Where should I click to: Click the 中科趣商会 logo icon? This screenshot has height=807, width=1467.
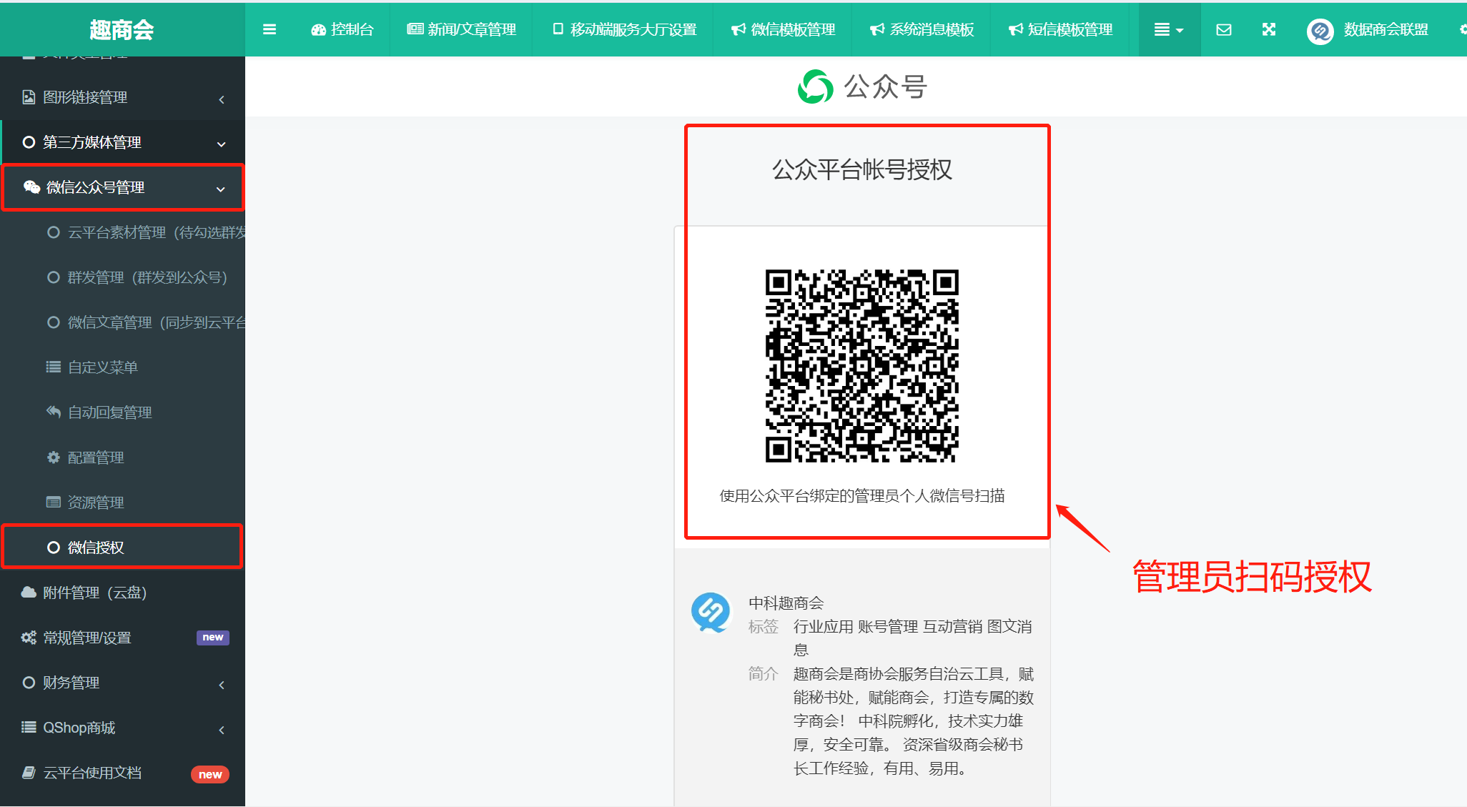tap(710, 612)
